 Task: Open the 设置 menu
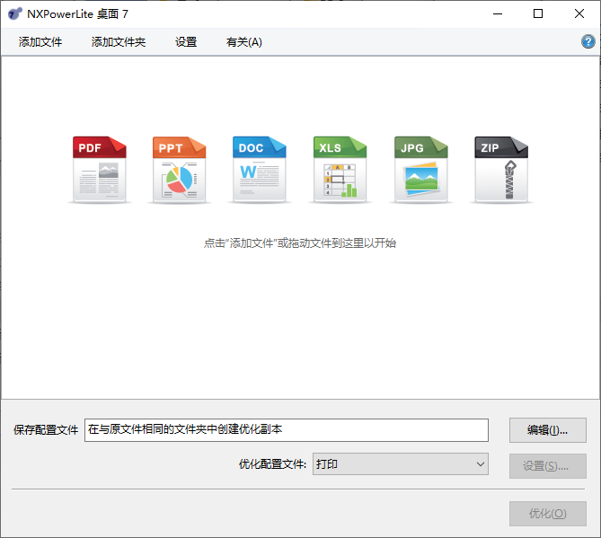pos(186,42)
